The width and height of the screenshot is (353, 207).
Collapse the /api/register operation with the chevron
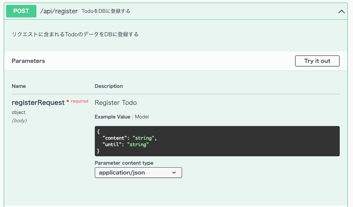[341, 11]
